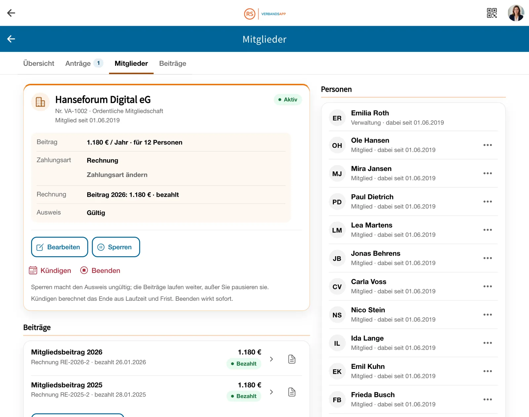Open the user profile avatar
Viewport: 529px width, 417px height.
[516, 13]
